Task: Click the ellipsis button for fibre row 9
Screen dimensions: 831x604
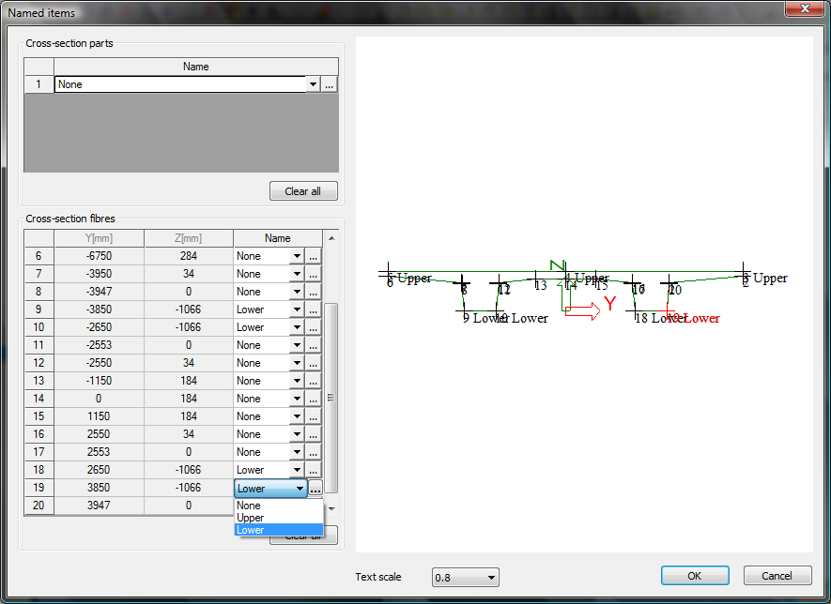Action: (x=314, y=310)
